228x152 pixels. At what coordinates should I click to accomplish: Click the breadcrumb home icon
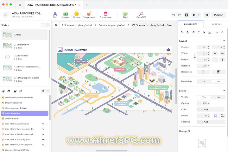pos(56,25)
